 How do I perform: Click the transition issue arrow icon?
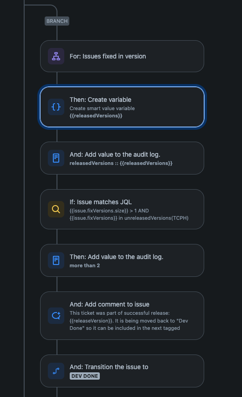(x=56, y=371)
